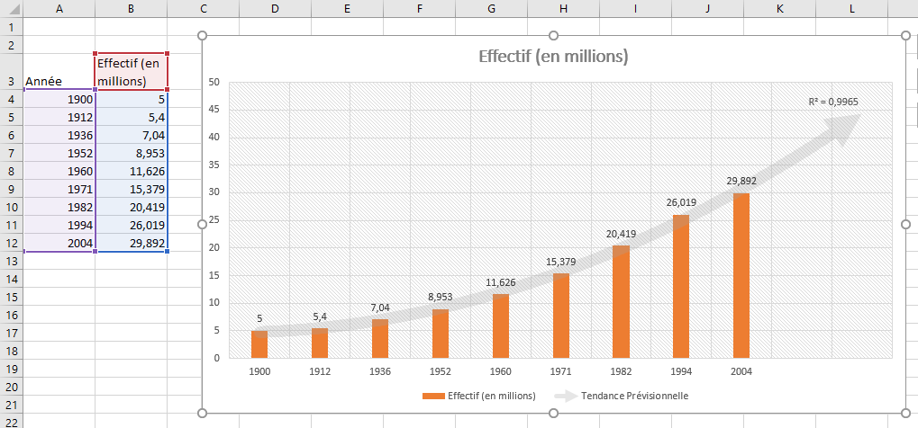Select cell B4 with value 5

click(132, 100)
